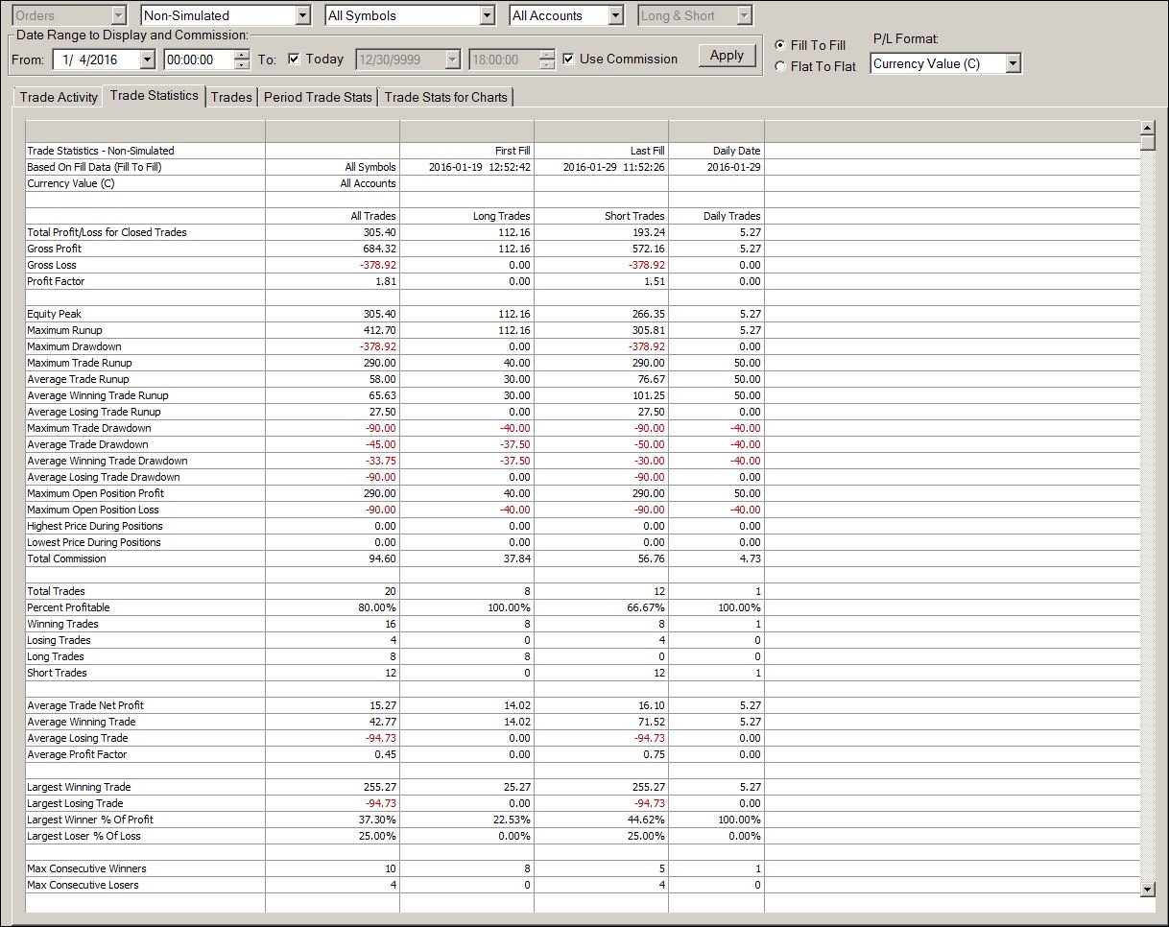Viewport: 1169px width, 927px height.
Task: Switch to Period Trade Stats tab
Action: (x=318, y=97)
